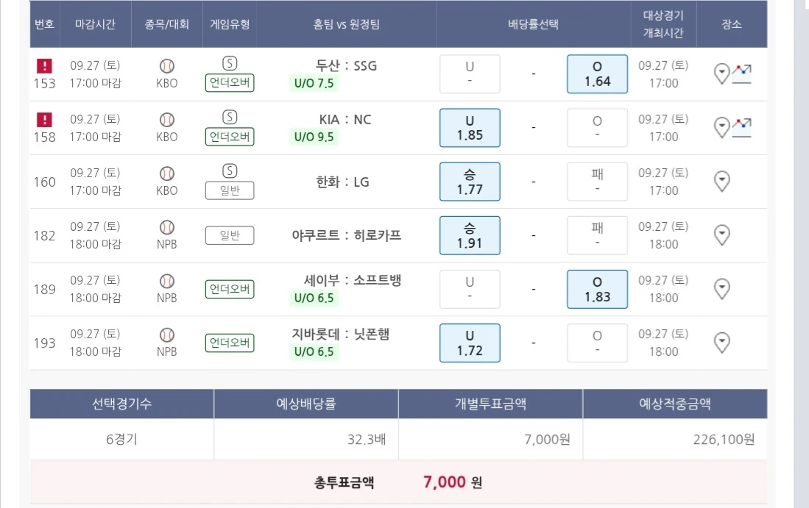Deselect Over 1.64 for 두산 vs SSG
Viewport: 809px width, 508px height.
pos(597,74)
